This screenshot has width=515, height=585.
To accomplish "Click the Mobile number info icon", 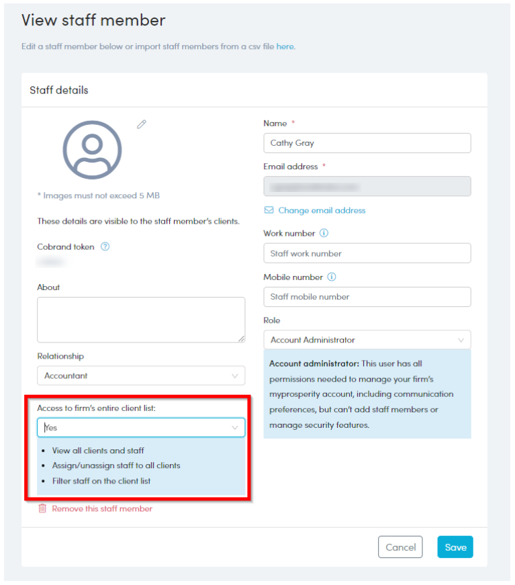I will point(332,277).
